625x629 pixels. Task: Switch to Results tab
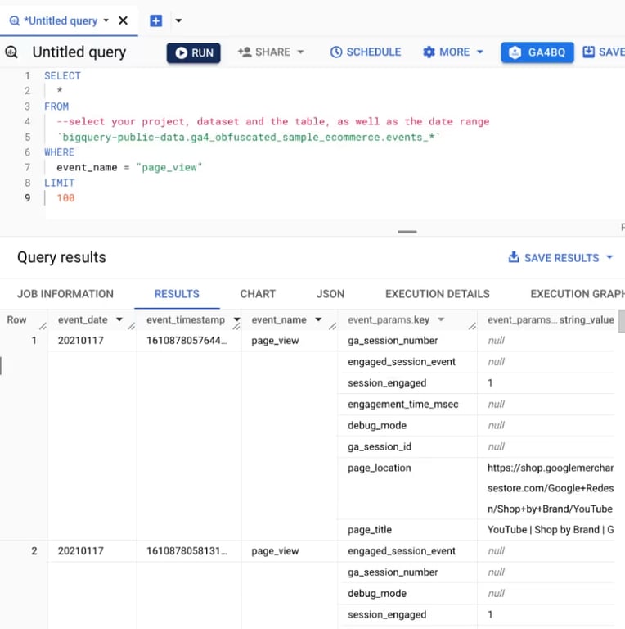(x=177, y=294)
